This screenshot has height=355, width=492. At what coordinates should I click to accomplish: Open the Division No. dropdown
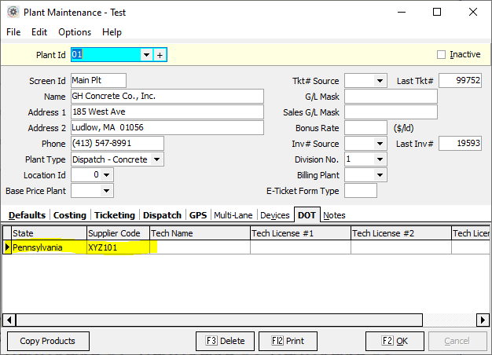pos(380,159)
